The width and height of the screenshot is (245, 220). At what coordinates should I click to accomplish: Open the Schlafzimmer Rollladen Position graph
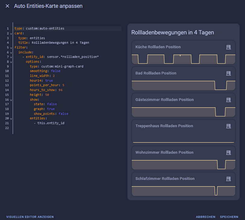tap(183, 191)
